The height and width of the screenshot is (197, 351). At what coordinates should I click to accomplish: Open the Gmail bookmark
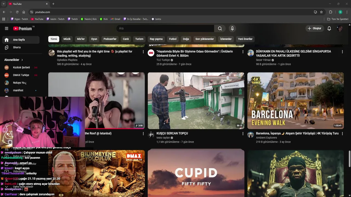[x=115, y=19]
